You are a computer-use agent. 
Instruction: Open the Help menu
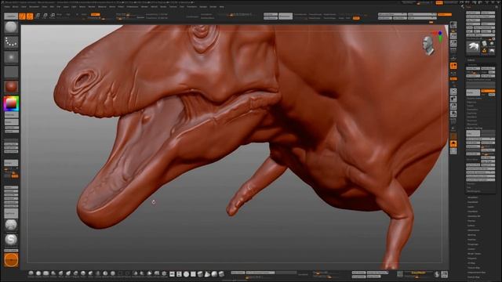(221, 6)
